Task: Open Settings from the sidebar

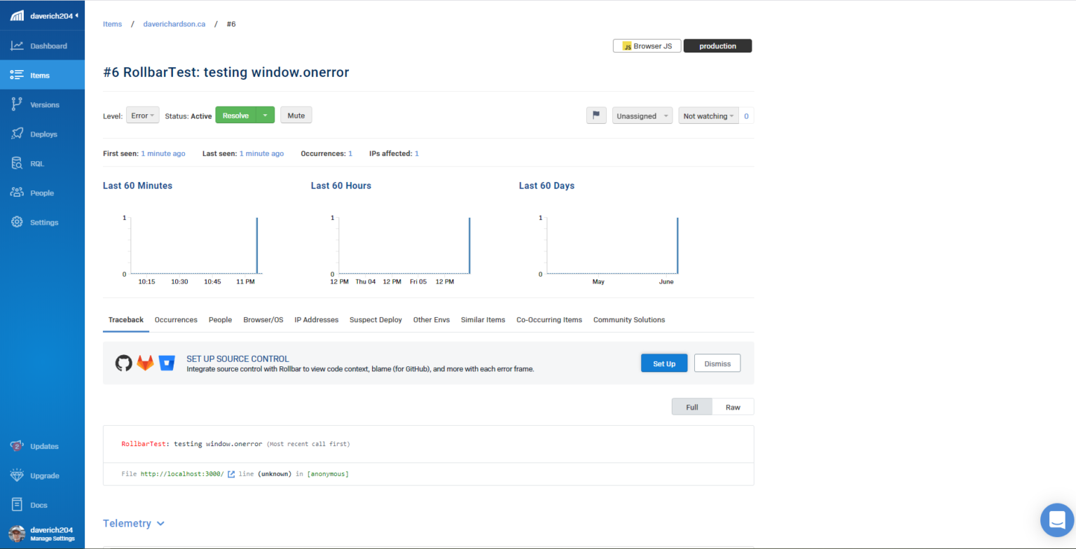Action: point(43,222)
